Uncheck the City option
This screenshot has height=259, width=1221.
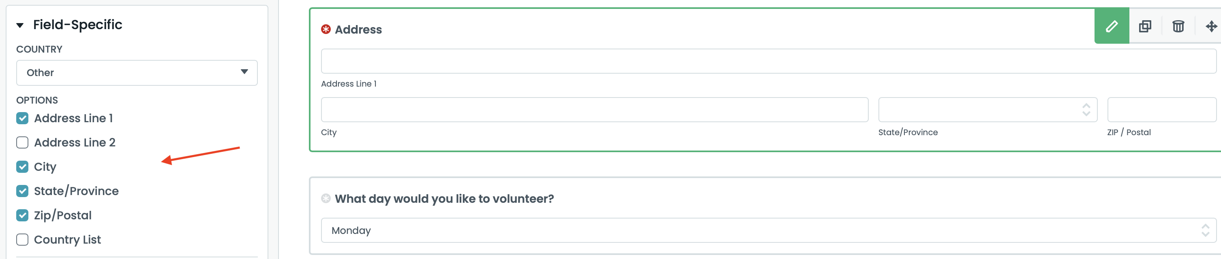(x=22, y=167)
